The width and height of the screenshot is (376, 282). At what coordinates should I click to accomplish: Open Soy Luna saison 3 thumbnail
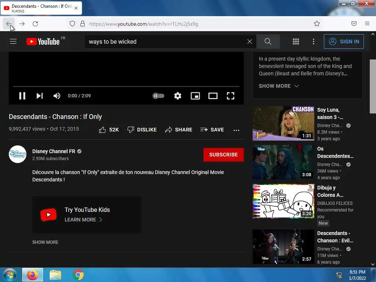[x=283, y=123]
